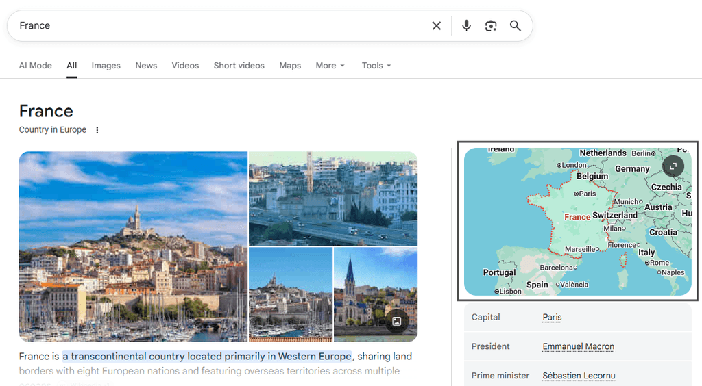This screenshot has height=386, width=702.
Task: Open the city highway buildings photo
Action: (333, 198)
